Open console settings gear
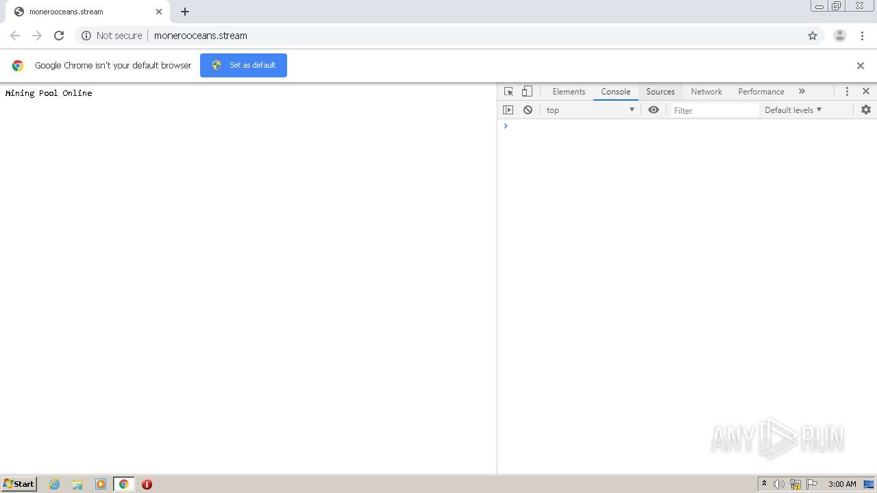 tap(866, 110)
